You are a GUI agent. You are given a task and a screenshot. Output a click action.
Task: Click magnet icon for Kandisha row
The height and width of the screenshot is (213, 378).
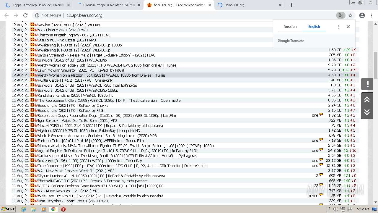click(x=36, y=95)
